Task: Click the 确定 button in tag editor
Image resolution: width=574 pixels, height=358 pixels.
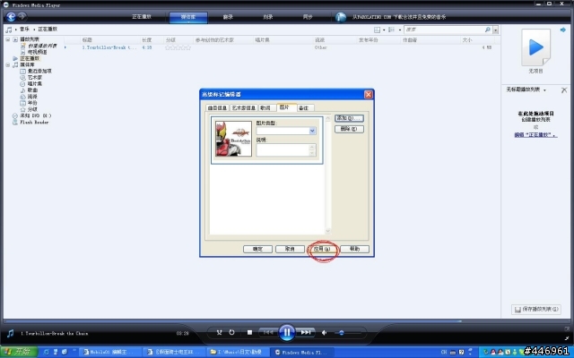Action: (x=257, y=249)
